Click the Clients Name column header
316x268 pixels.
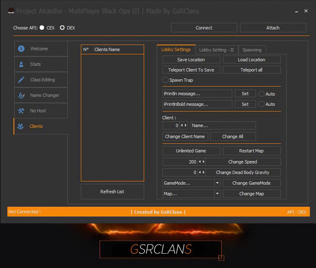107,50
